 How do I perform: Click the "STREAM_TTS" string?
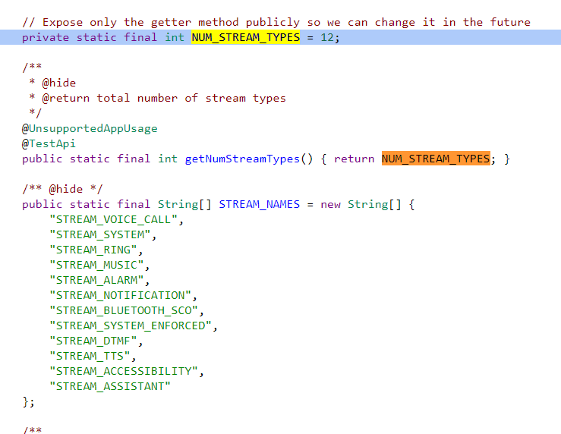coord(90,356)
